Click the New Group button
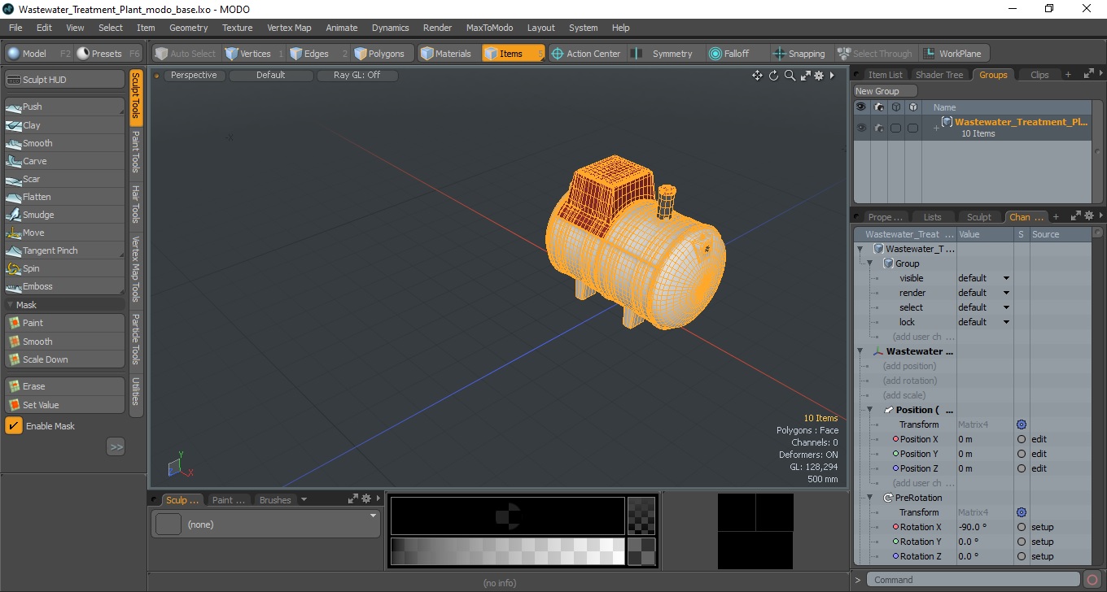1107x592 pixels. click(x=885, y=91)
